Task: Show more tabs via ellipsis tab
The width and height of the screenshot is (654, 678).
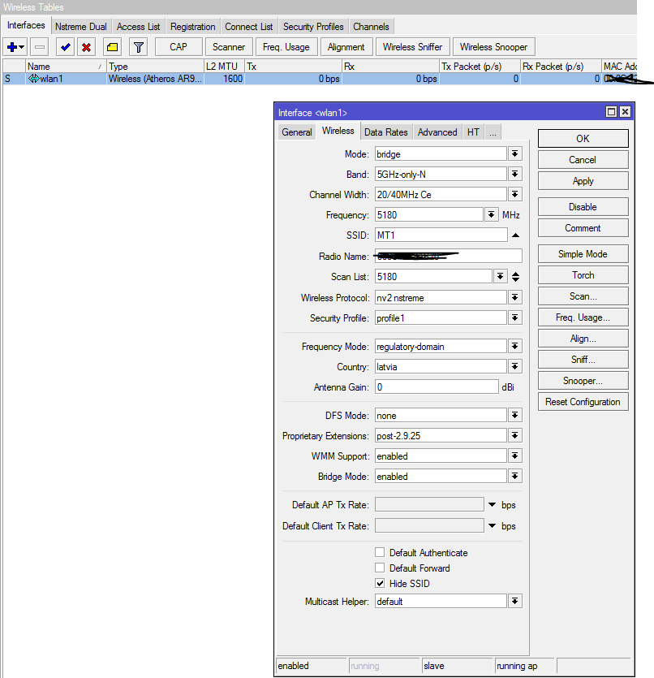Action: click(493, 132)
